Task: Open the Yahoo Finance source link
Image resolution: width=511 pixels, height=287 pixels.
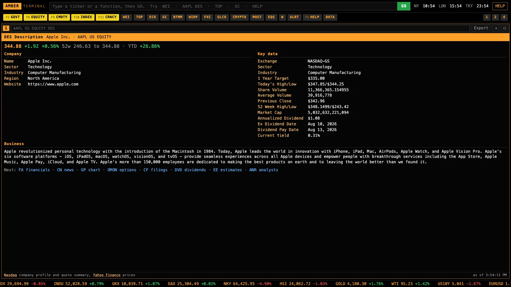Action: (x=107, y=275)
